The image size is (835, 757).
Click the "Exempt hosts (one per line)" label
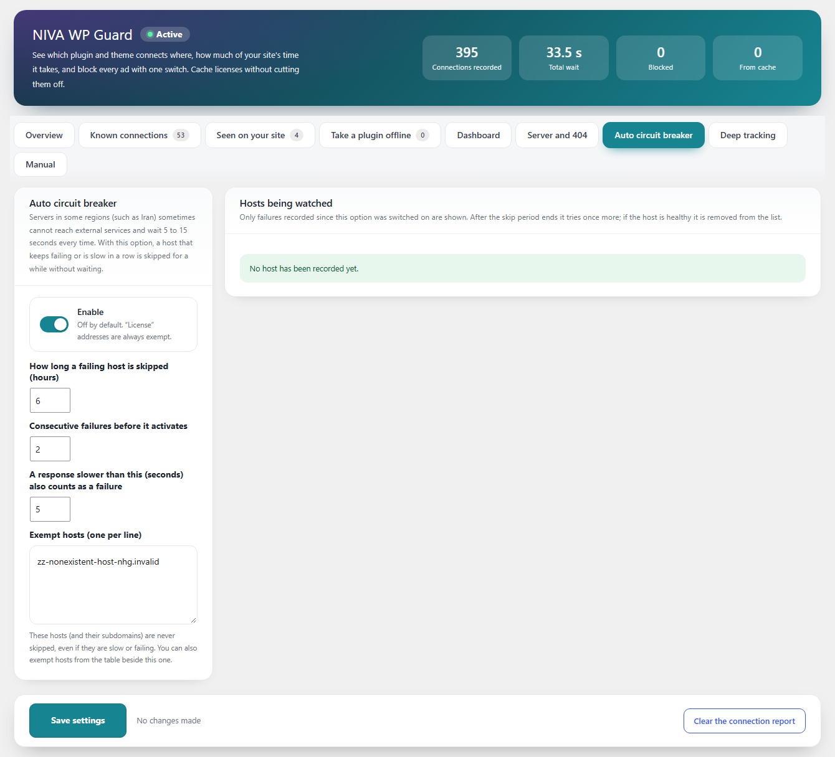85,535
